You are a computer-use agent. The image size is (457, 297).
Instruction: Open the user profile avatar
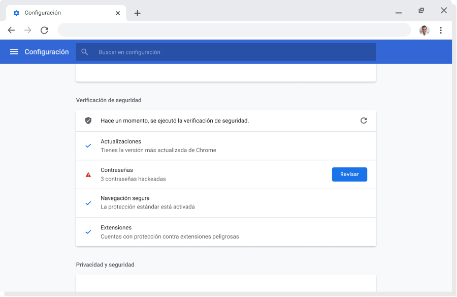coord(424,31)
